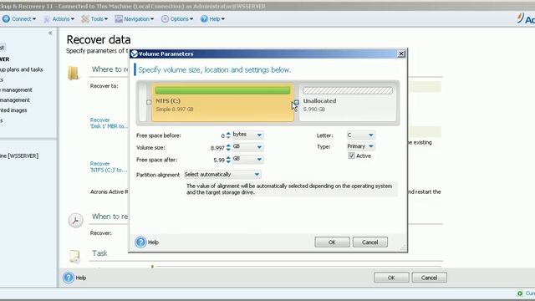Select the [WSSERVER] machine in sidebar
Screen dimensions: 535x301
click(19, 156)
